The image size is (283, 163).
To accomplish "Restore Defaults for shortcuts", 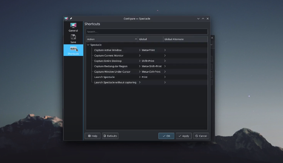I will tap(110, 136).
